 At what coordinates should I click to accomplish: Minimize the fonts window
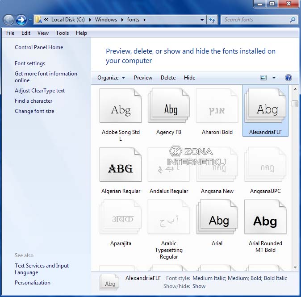260,4
